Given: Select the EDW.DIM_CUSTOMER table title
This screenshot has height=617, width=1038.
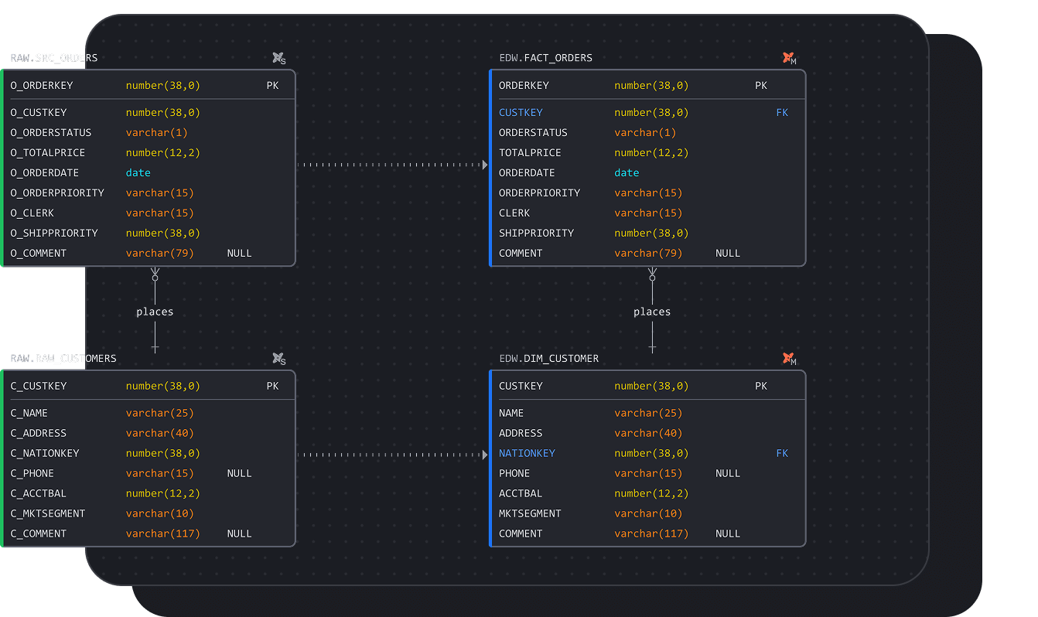Looking at the screenshot, I should point(548,359).
